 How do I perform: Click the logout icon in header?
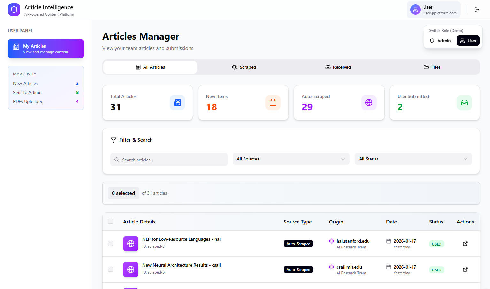(x=477, y=10)
